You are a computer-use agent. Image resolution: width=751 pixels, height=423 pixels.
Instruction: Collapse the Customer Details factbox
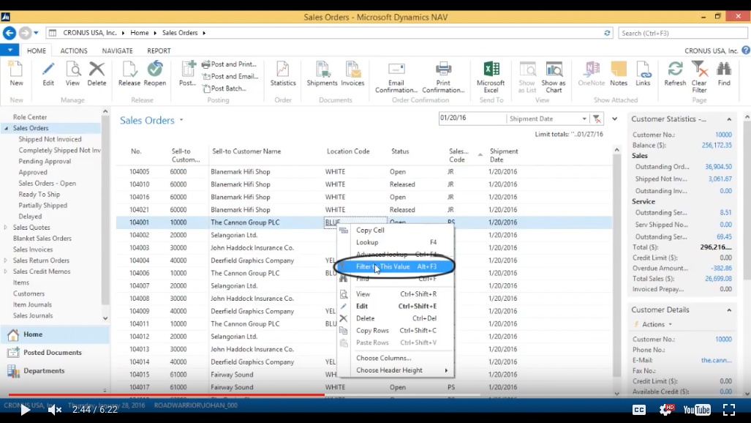point(729,310)
